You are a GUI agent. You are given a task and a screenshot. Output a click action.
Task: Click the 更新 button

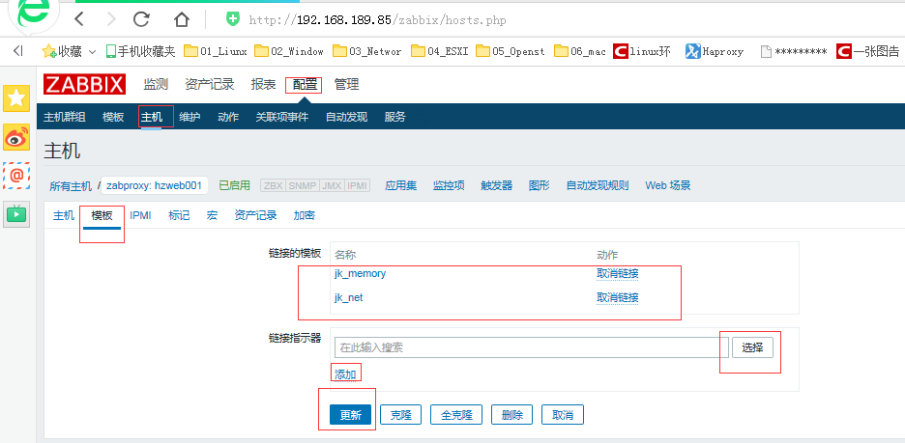(x=351, y=415)
